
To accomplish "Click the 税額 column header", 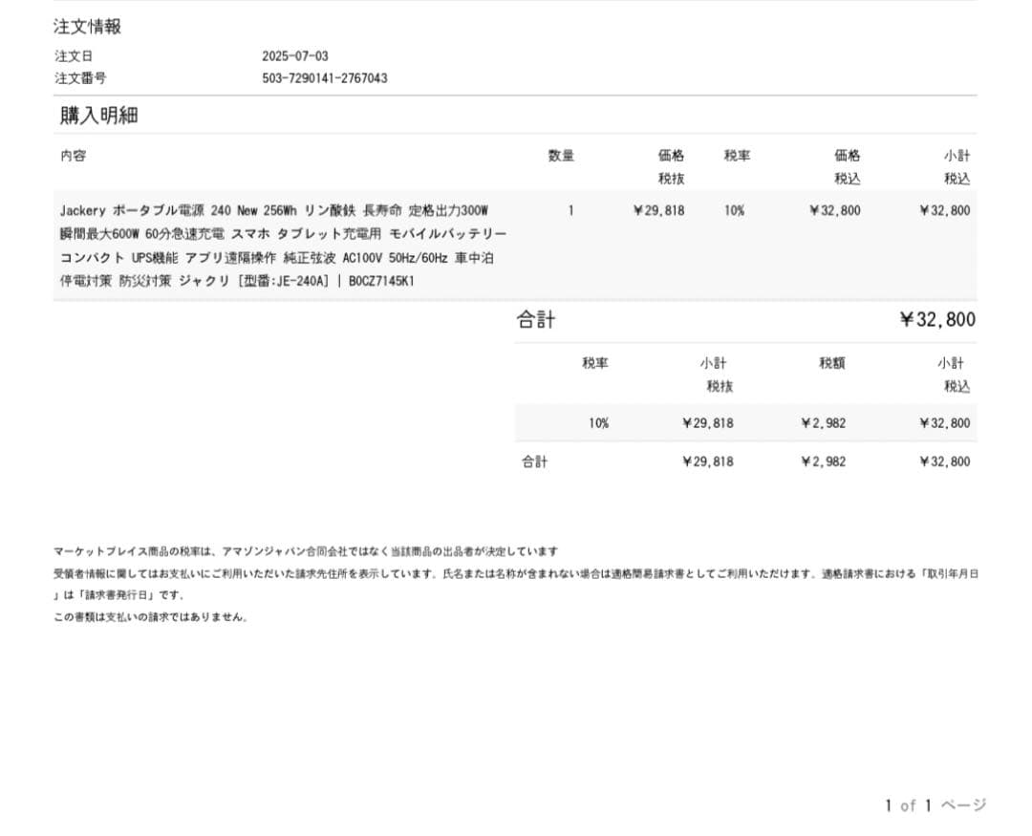I will pos(831,364).
